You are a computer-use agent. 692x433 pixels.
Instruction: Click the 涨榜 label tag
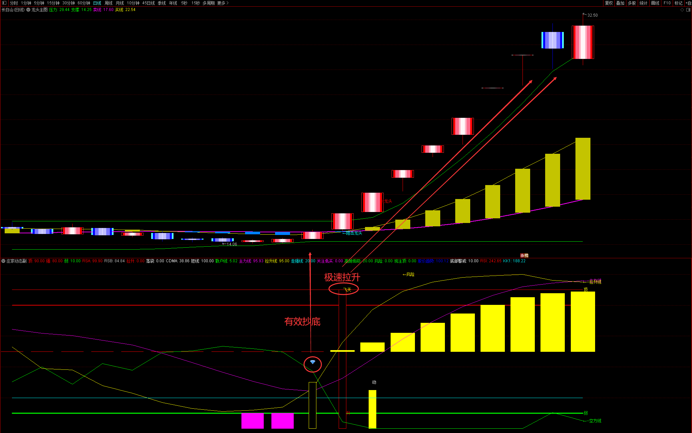[x=524, y=256]
